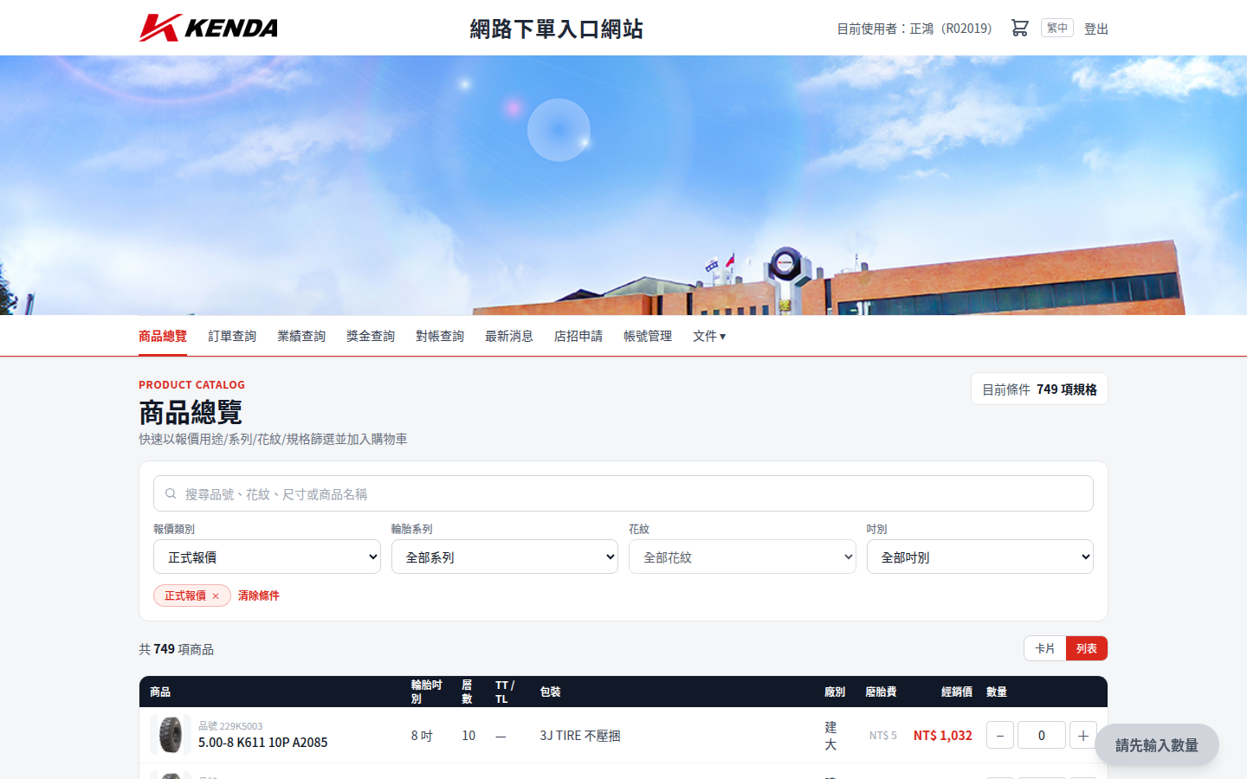Open the 對帳查詢 tab
The width and height of the screenshot is (1247, 779).
[440, 336]
